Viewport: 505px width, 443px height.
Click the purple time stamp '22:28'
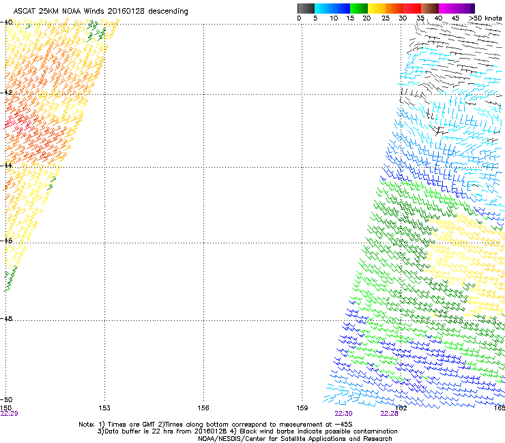click(x=389, y=414)
